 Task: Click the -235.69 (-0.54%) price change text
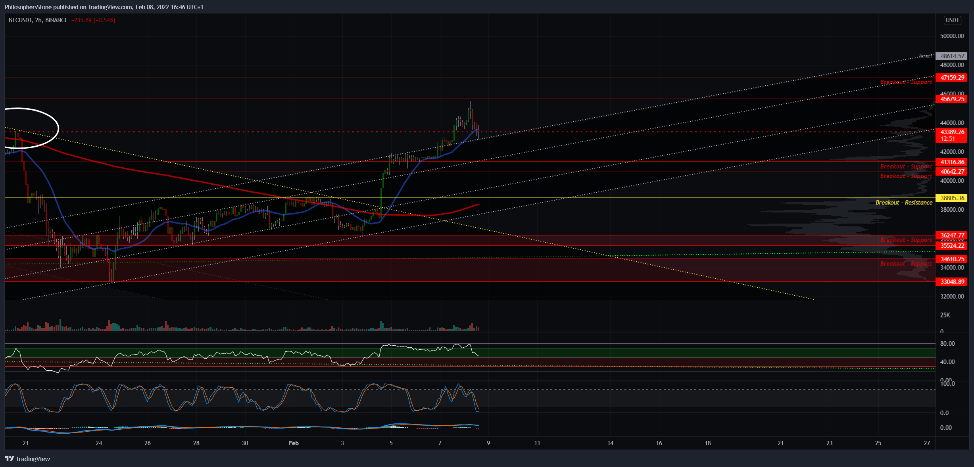pos(93,20)
